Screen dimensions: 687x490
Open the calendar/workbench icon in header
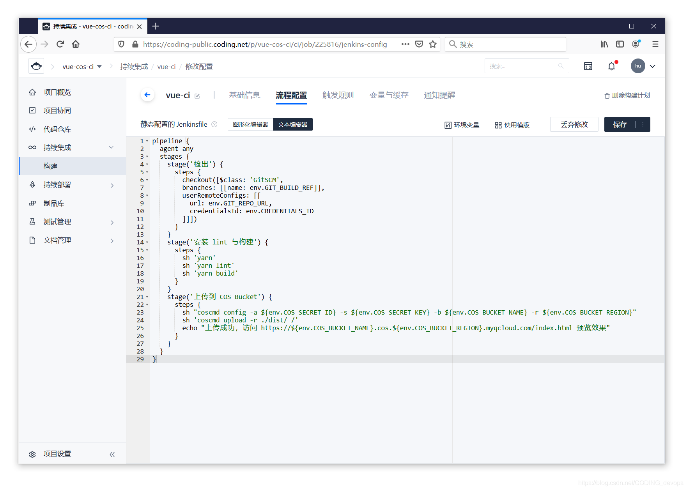[588, 66]
